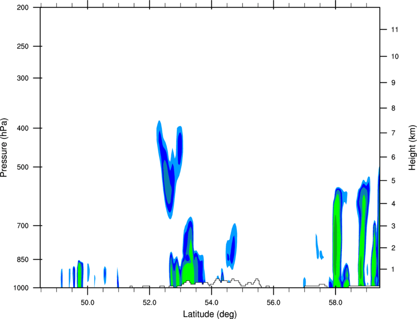Pick the 9 km height label

[393, 83]
